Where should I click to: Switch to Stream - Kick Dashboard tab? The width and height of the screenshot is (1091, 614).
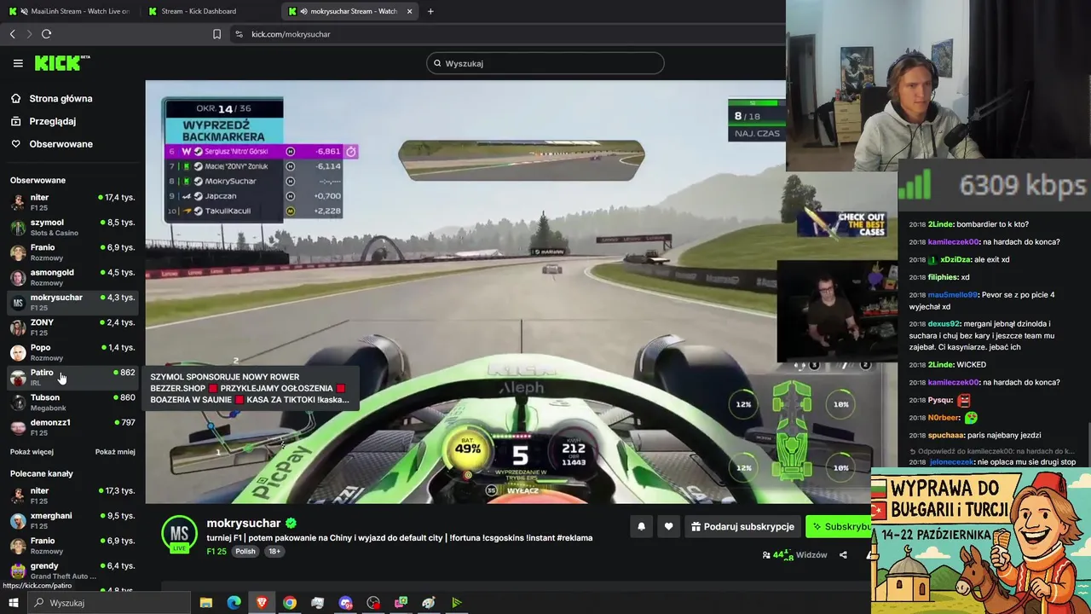coord(210,11)
